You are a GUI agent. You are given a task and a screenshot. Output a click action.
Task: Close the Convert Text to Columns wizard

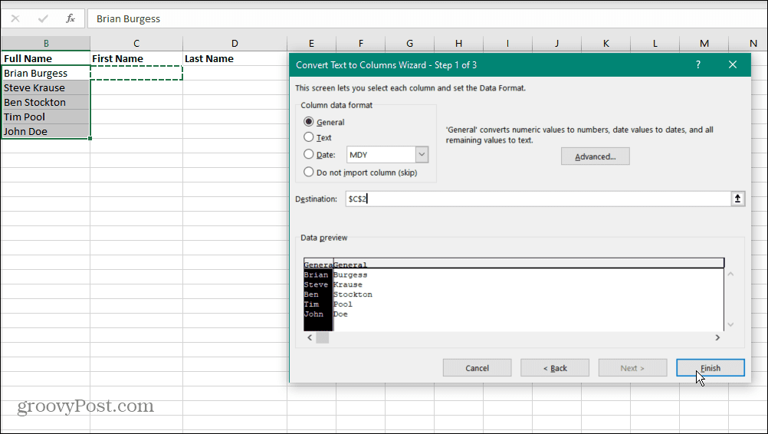tap(733, 65)
